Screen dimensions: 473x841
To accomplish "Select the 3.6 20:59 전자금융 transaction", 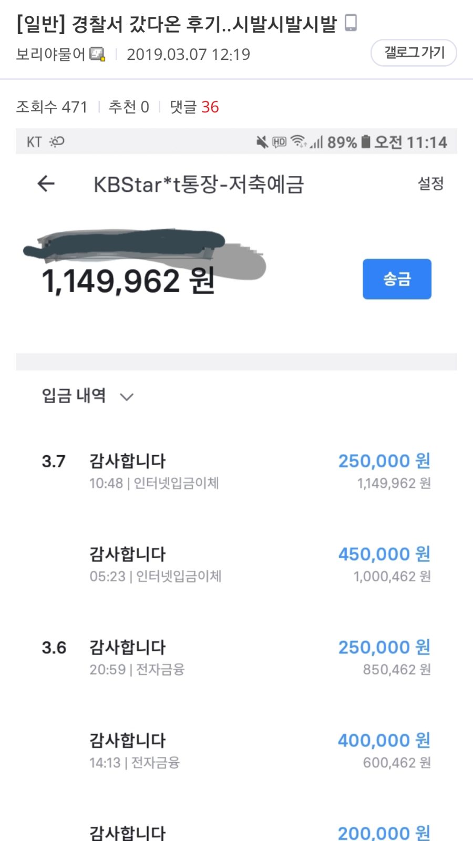I will 236,657.
